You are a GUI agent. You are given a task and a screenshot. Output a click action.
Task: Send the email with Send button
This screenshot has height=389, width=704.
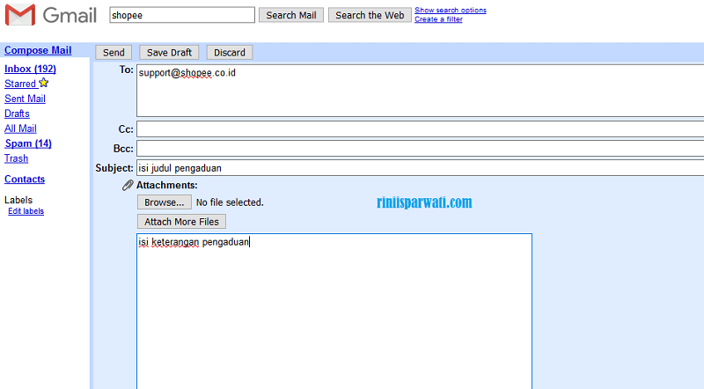[x=114, y=53]
